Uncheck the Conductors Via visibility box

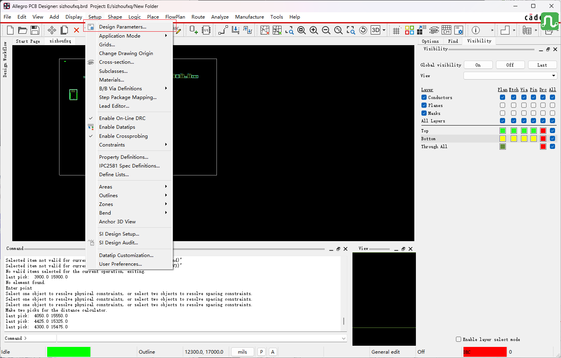(524, 97)
